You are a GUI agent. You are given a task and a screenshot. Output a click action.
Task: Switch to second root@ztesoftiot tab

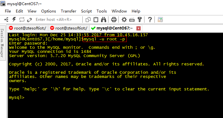69,28
